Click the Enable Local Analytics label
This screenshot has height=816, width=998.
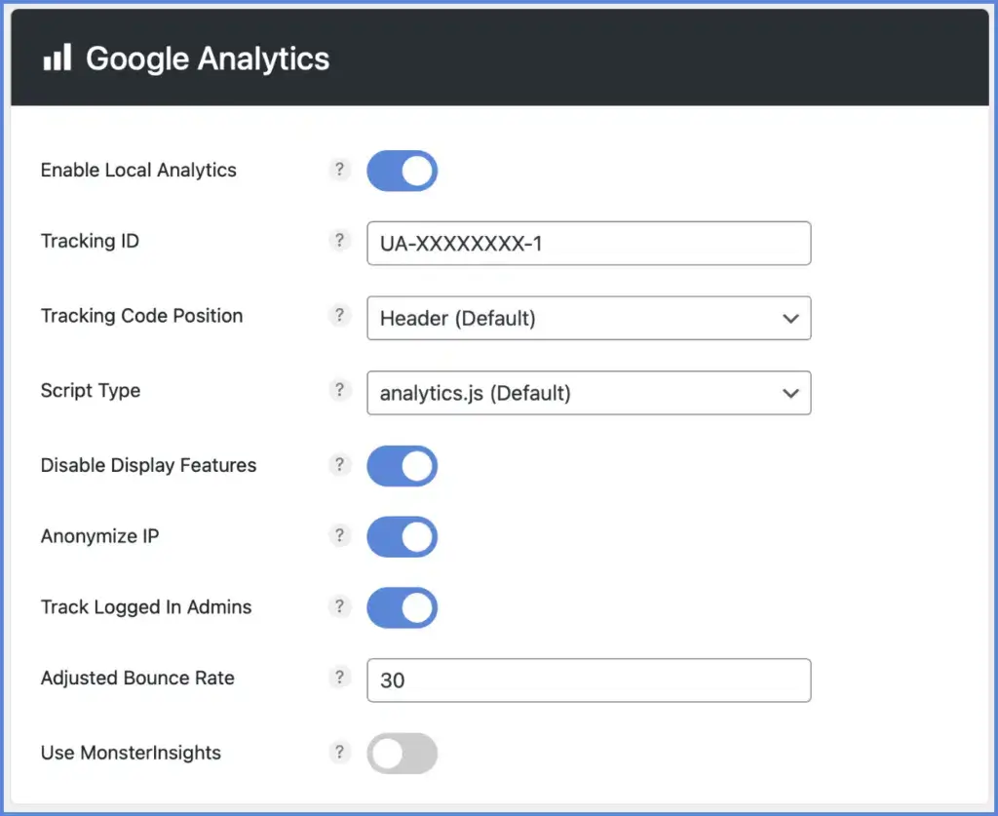pyautogui.click(x=138, y=170)
